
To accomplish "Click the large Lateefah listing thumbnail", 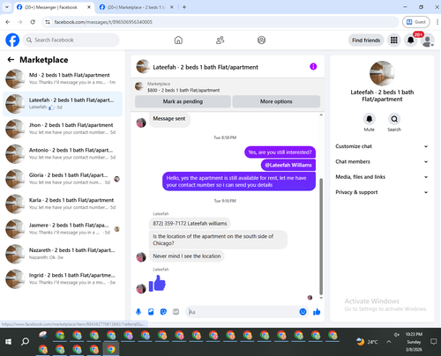I will click(382, 73).
